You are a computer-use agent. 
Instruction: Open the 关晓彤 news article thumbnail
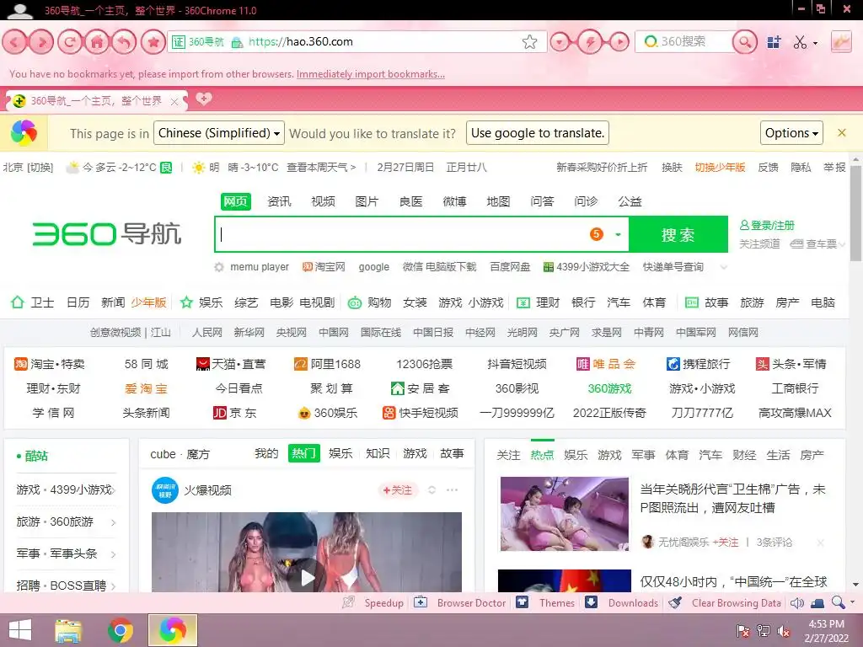tap(564, 514)
